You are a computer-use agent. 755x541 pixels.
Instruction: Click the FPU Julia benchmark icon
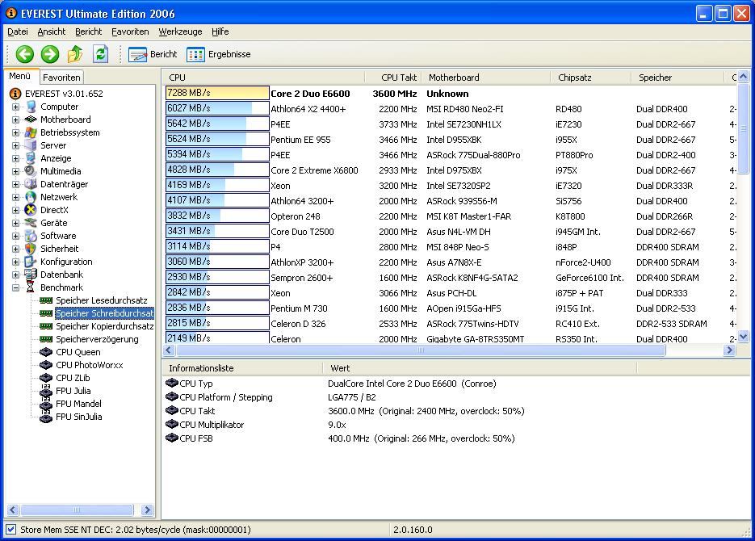(x=46, y=392)
